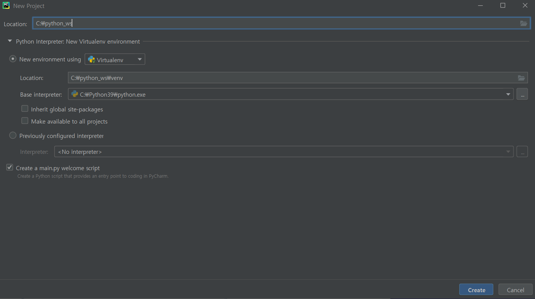The image size is (535, 299).
Task: Enable Inherit global site-packages checkbox
Action: tap(25, 109)
